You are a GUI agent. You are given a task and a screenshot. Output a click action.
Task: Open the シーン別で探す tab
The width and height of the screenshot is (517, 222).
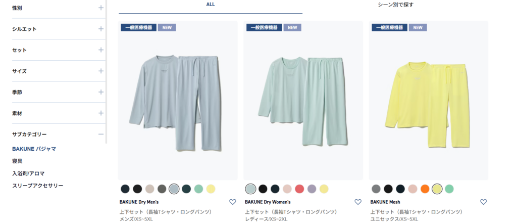[x=395, y=5]
